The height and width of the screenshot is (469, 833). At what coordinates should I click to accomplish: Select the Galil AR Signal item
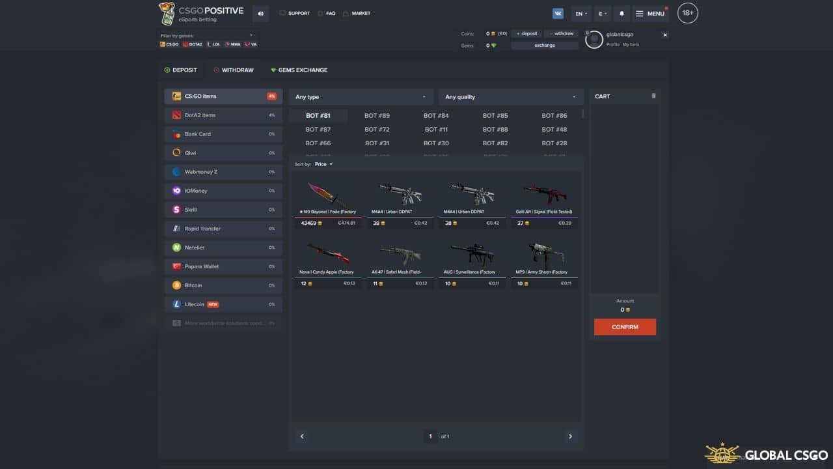[x=544, y=202]
